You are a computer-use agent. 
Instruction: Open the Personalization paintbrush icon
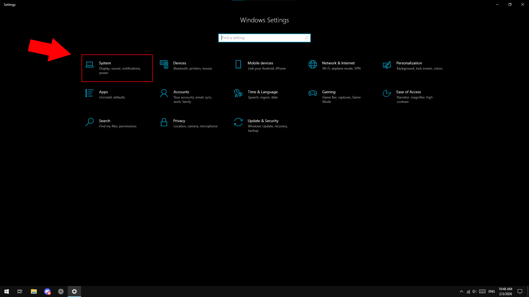[387, 65]
